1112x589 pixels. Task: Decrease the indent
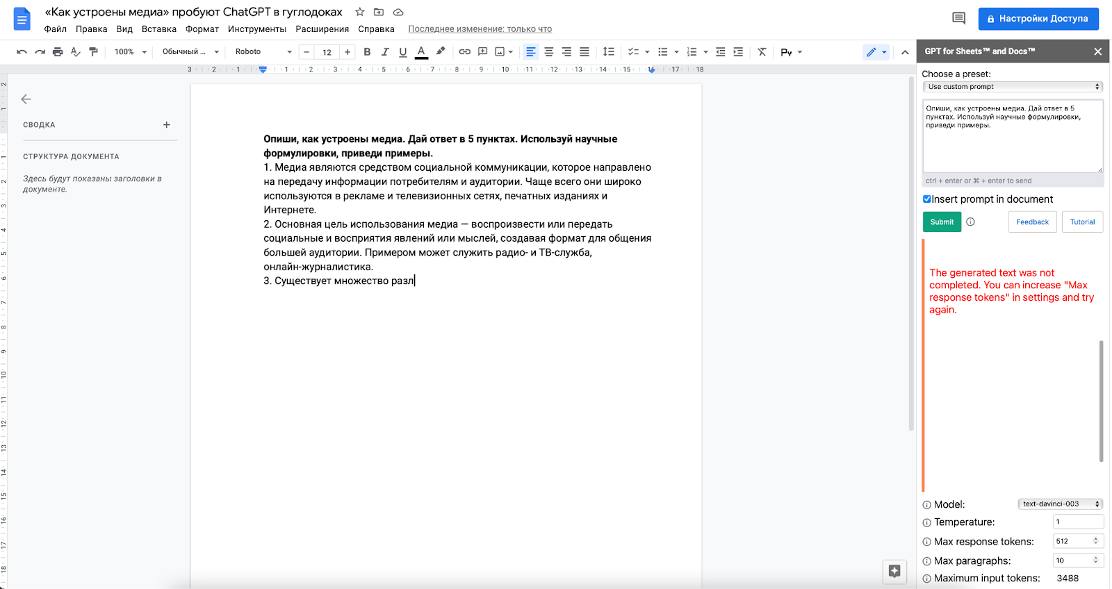(x=721, y=52)
